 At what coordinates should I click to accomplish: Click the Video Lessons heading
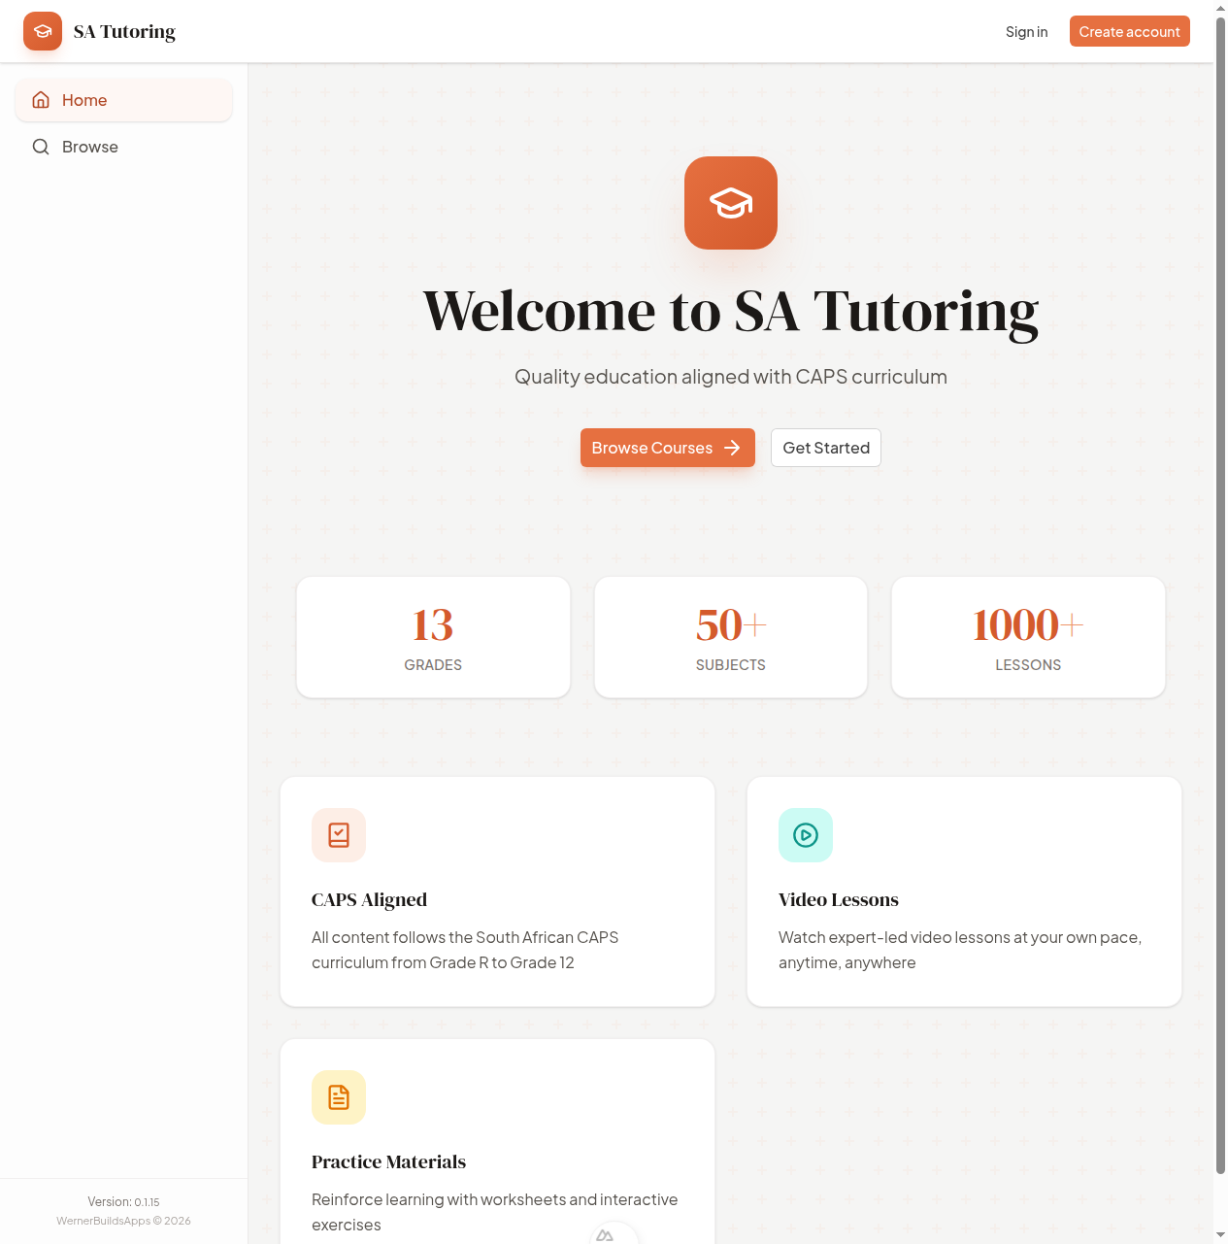click(839, 899)
